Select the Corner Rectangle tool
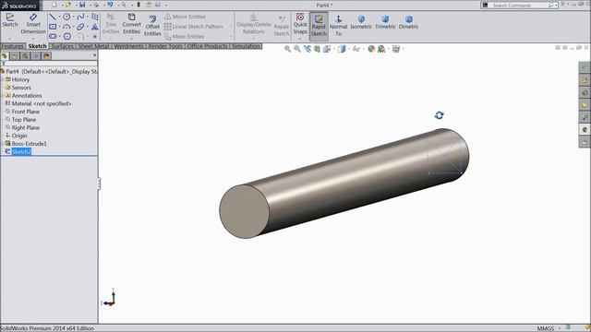Screen dimensions: 591x332 point(53,27)
